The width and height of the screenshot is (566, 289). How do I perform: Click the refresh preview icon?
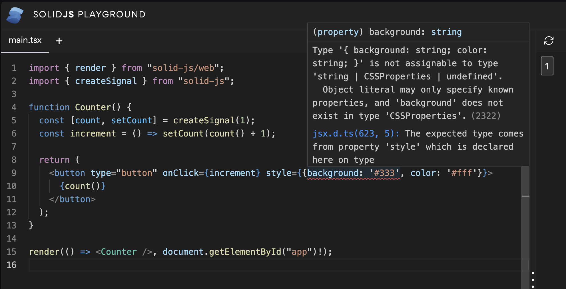(x=548, y=41)
